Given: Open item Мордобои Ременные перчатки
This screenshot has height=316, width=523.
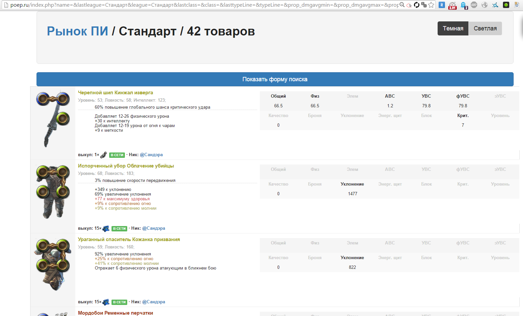Looking at the screenshot, I should tap(116, 313).
